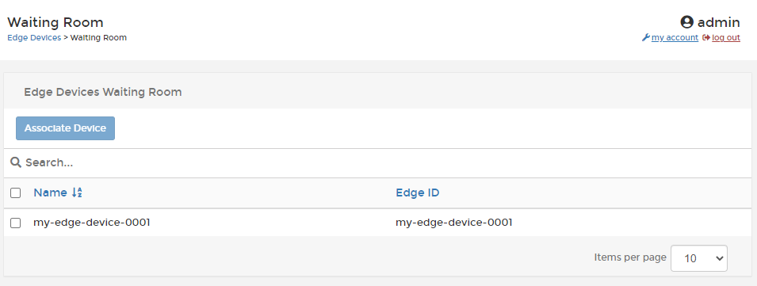Viewport: 757px width, 286px height.
Task: Click the admin username text
Action: [x=719, y=22]
